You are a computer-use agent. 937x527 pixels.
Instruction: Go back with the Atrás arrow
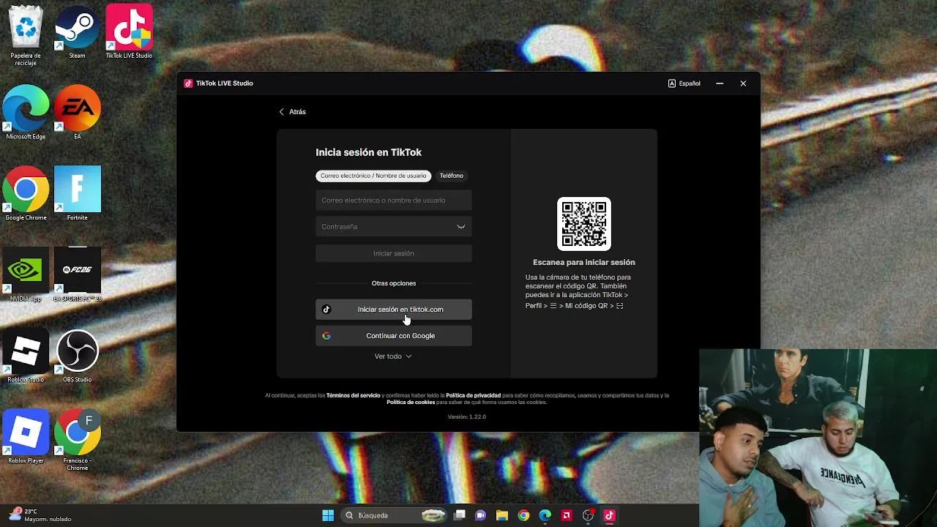pyautogui.click(x=292, y=112)
